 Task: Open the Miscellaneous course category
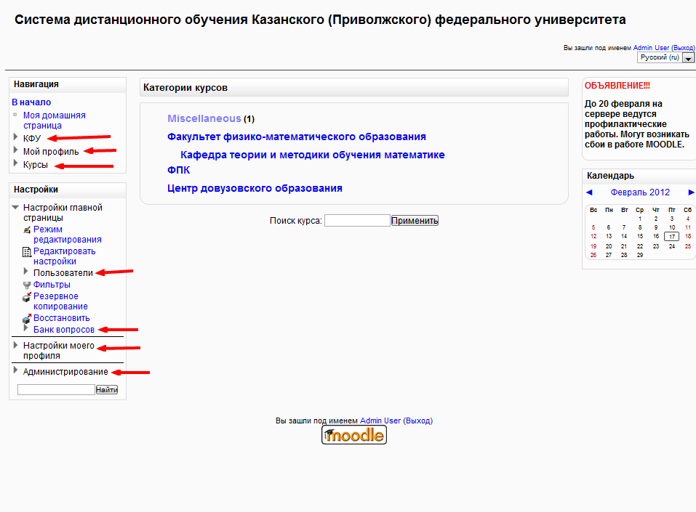(204, 119)
